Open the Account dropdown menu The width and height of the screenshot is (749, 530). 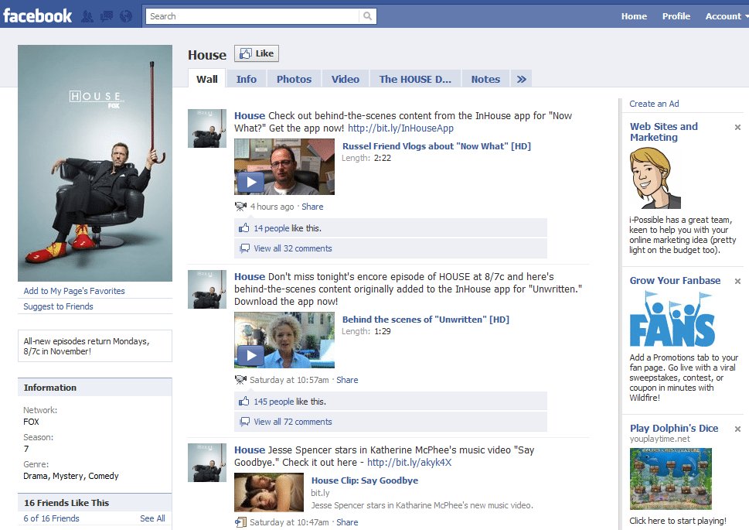[727, 16]
